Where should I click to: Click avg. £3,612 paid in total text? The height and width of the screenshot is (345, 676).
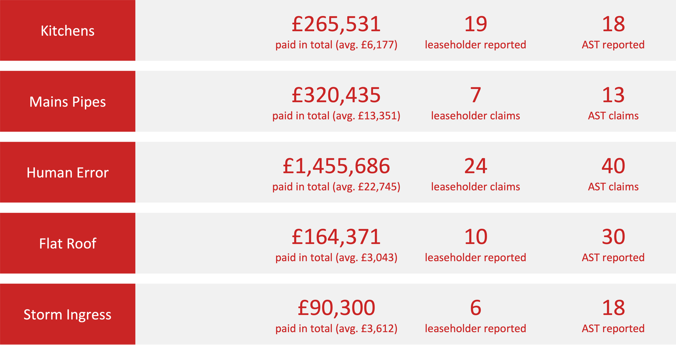(336, 328)
